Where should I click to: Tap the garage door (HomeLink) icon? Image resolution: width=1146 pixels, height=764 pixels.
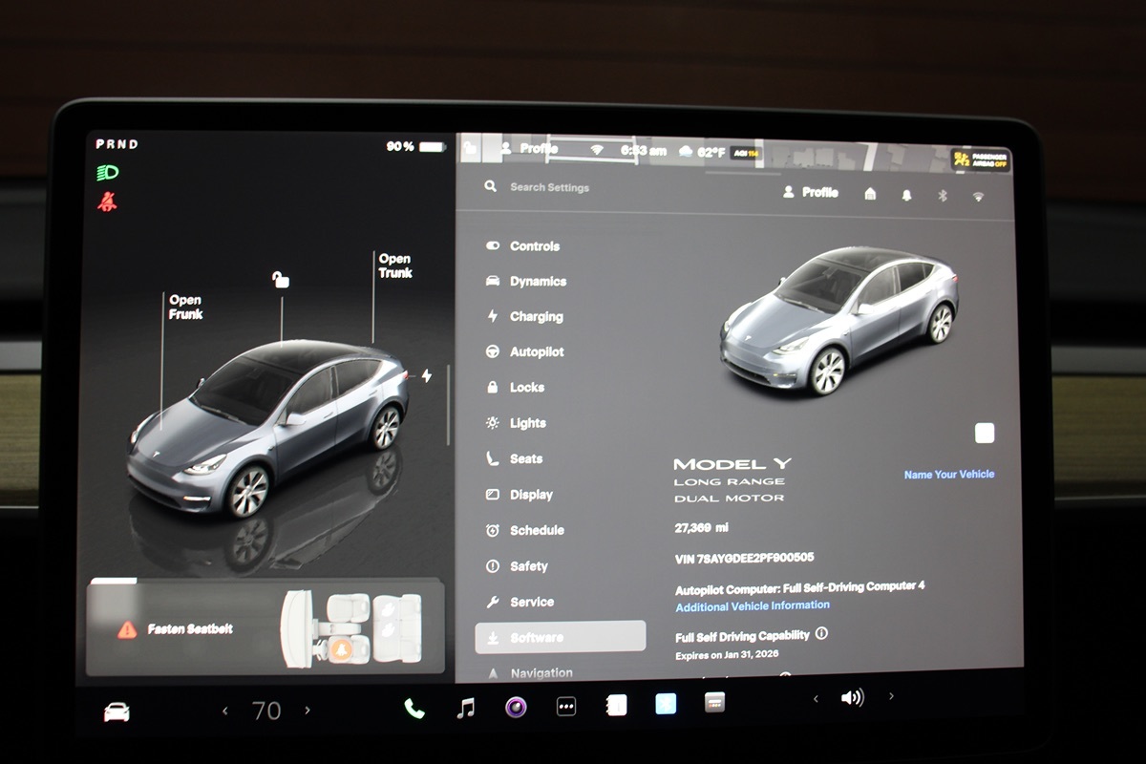[870, 194]
